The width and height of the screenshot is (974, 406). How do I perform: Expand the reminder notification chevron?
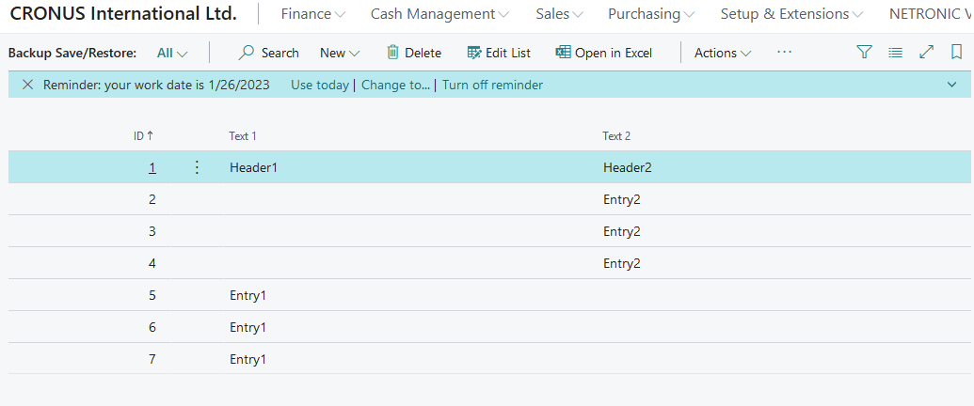(x=951, y=85)
